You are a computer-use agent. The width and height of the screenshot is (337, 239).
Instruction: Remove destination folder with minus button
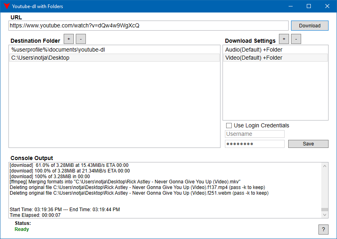(81, 39)
